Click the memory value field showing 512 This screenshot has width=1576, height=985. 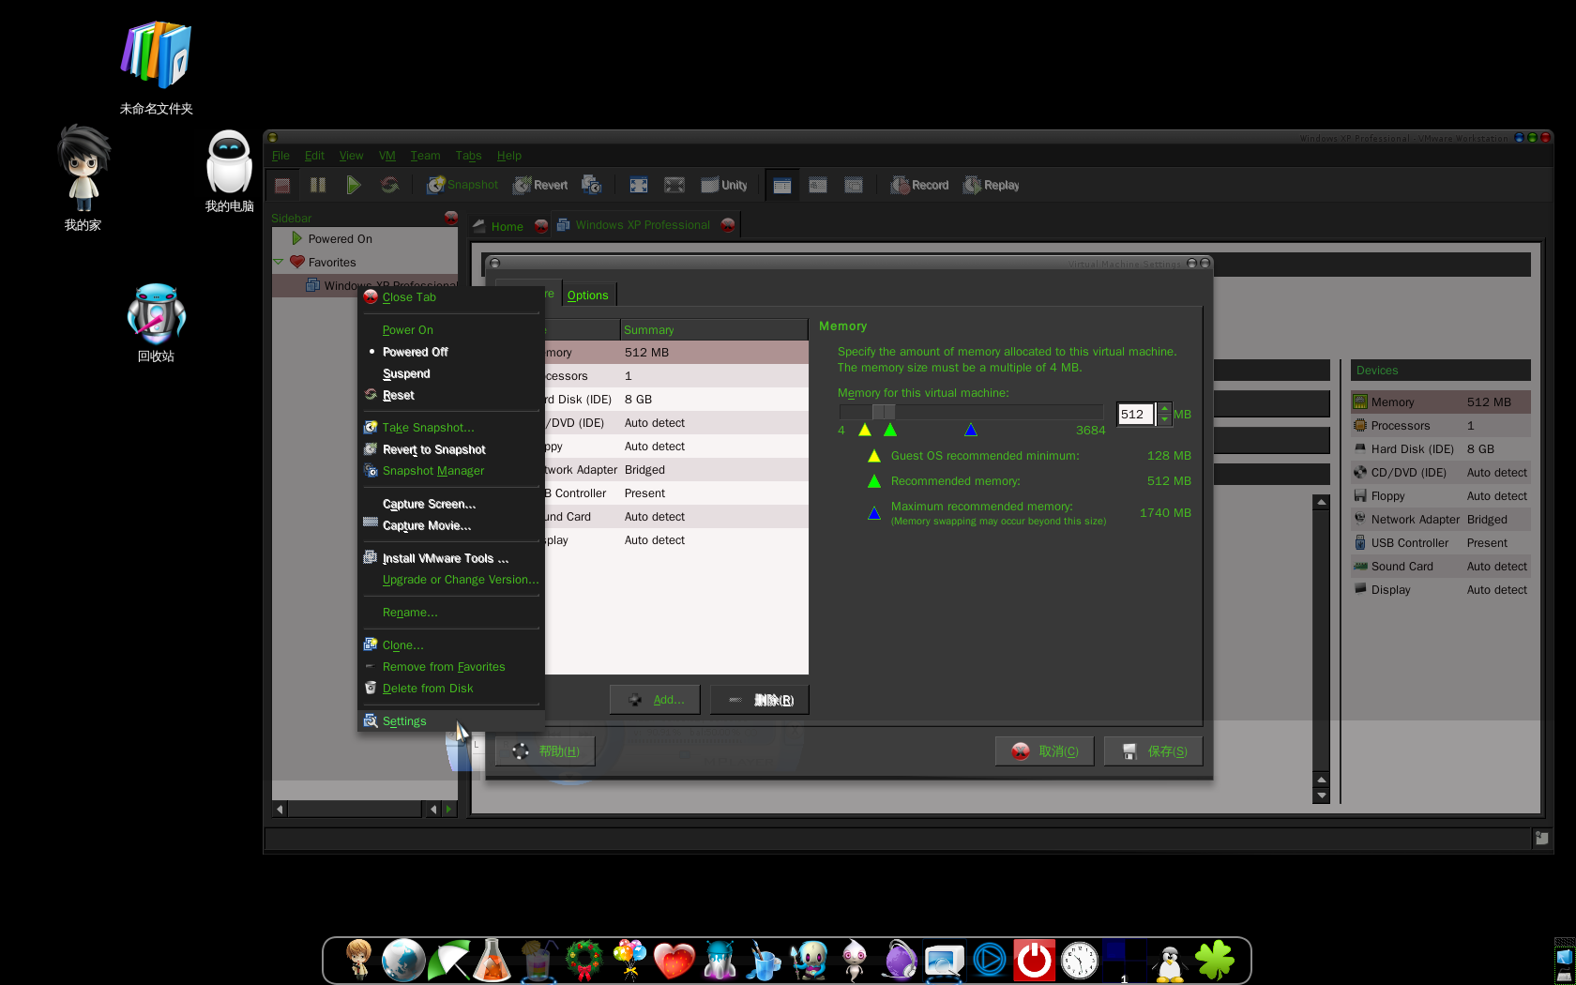(1135, 414)
